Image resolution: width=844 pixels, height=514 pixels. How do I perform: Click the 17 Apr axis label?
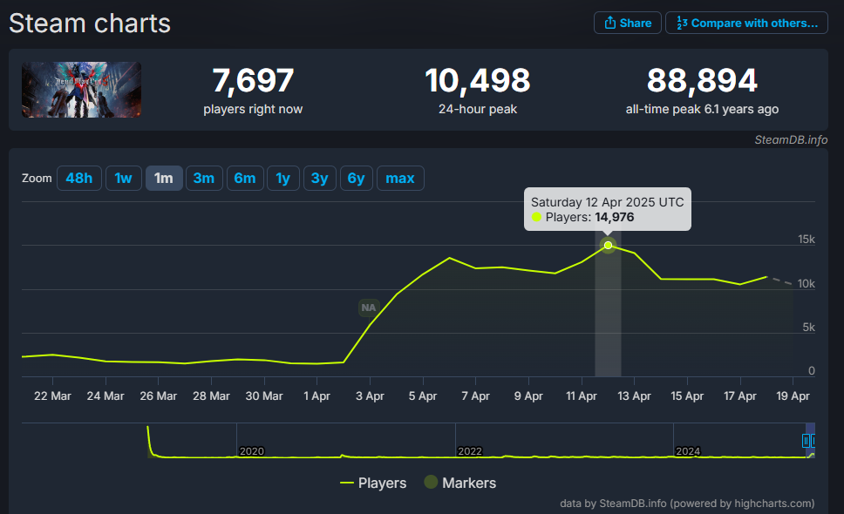740,396
